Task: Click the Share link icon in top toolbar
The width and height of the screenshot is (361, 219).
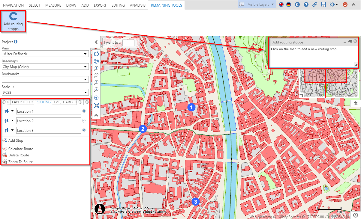Action: (x=314, y=4)
